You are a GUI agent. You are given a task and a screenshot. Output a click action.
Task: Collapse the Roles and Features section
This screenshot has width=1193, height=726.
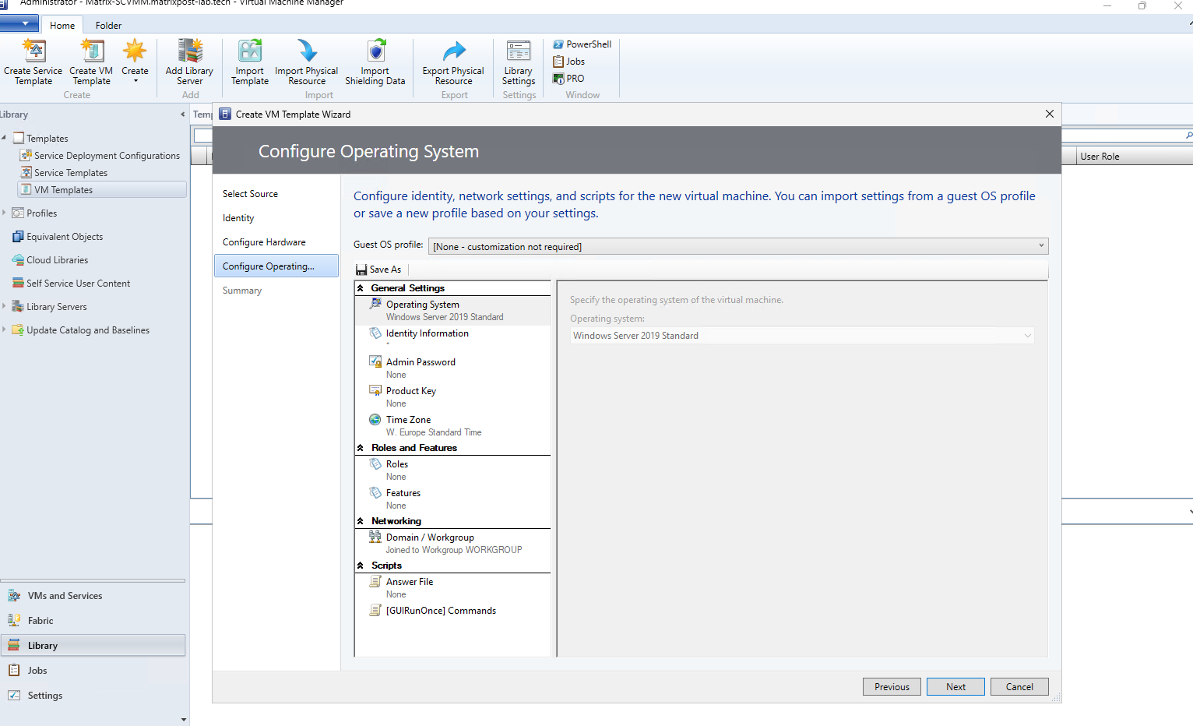click(361, 448)
